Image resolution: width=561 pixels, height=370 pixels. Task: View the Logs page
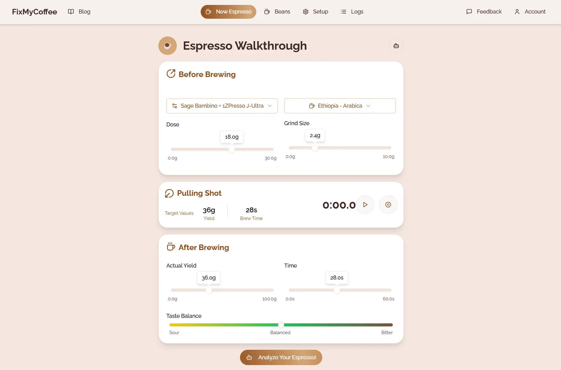coord(352,12)
